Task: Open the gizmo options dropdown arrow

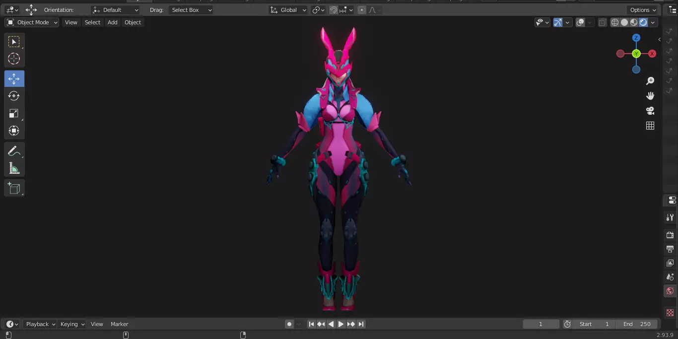Action: (567, 22)
